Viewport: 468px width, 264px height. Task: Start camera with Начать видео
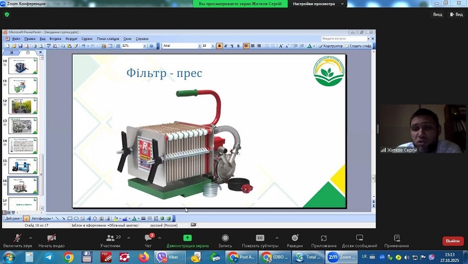point(51,238)
